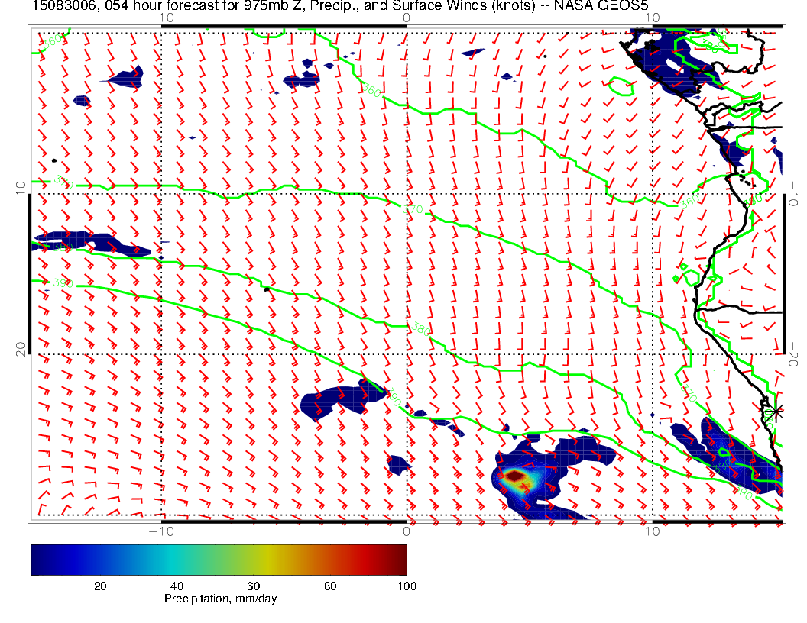Click the green 380 contour label mid-map
The image size is (807, 623).
pyautogui.click(x=420, y=329)
